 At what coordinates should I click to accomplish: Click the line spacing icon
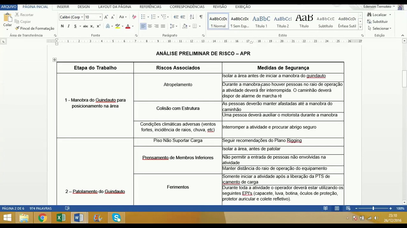pos(172,26)
